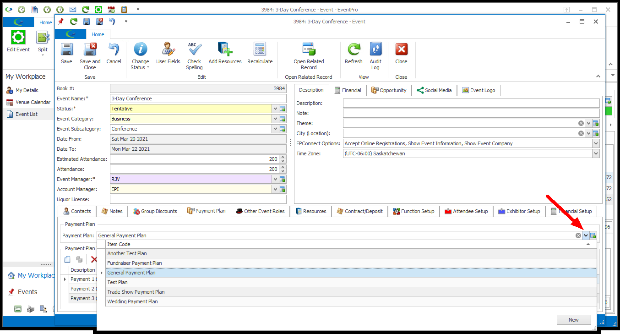Image resolution: width=620 pixels, height=334 pixels.
Task: Open User Fields from the ribbon
Action: [x=168, y=53]
